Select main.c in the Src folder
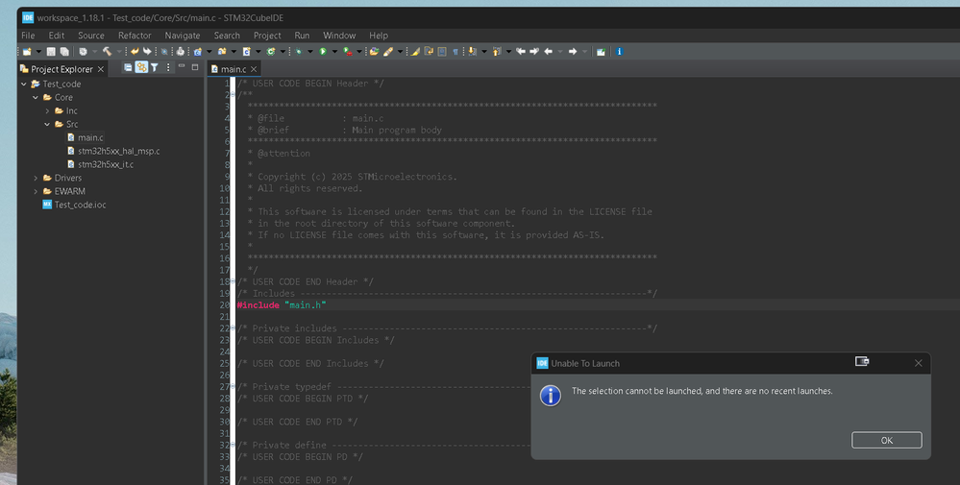Screen dimensions: 960x485 [x=86, y=137]
